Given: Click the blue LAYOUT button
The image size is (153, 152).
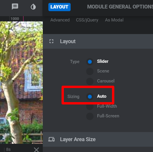Looking at the screenshot, I should (59, 7).
